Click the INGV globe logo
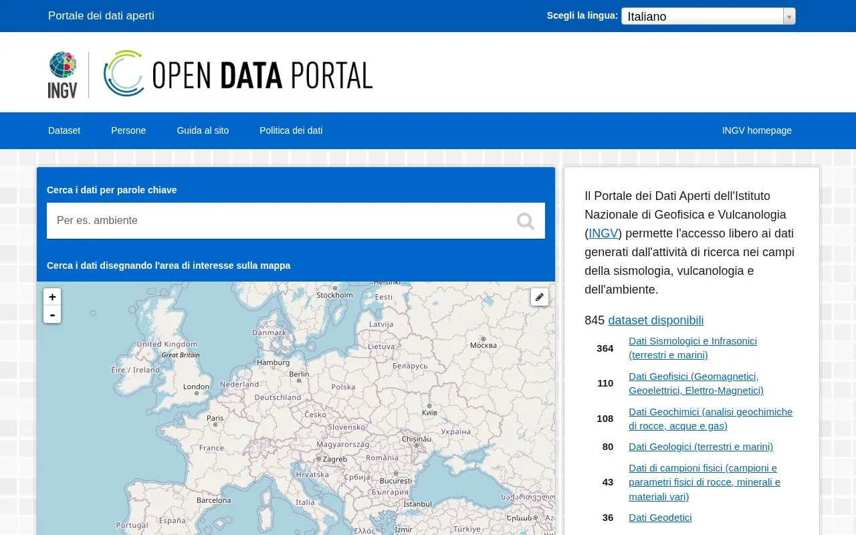The height and width of the screenshot is (535, 856). pos(62,74)
